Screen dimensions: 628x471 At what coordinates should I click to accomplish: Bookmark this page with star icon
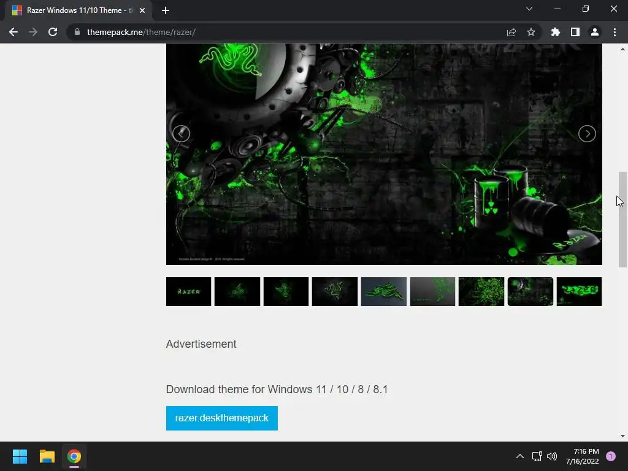531,32
